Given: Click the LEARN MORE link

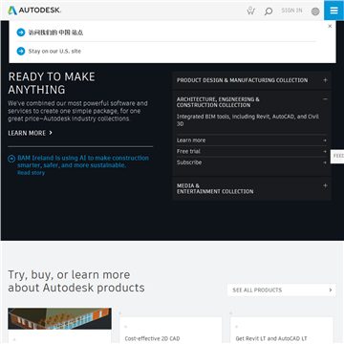Looking at the screenshot, I should tap(27, 133).
